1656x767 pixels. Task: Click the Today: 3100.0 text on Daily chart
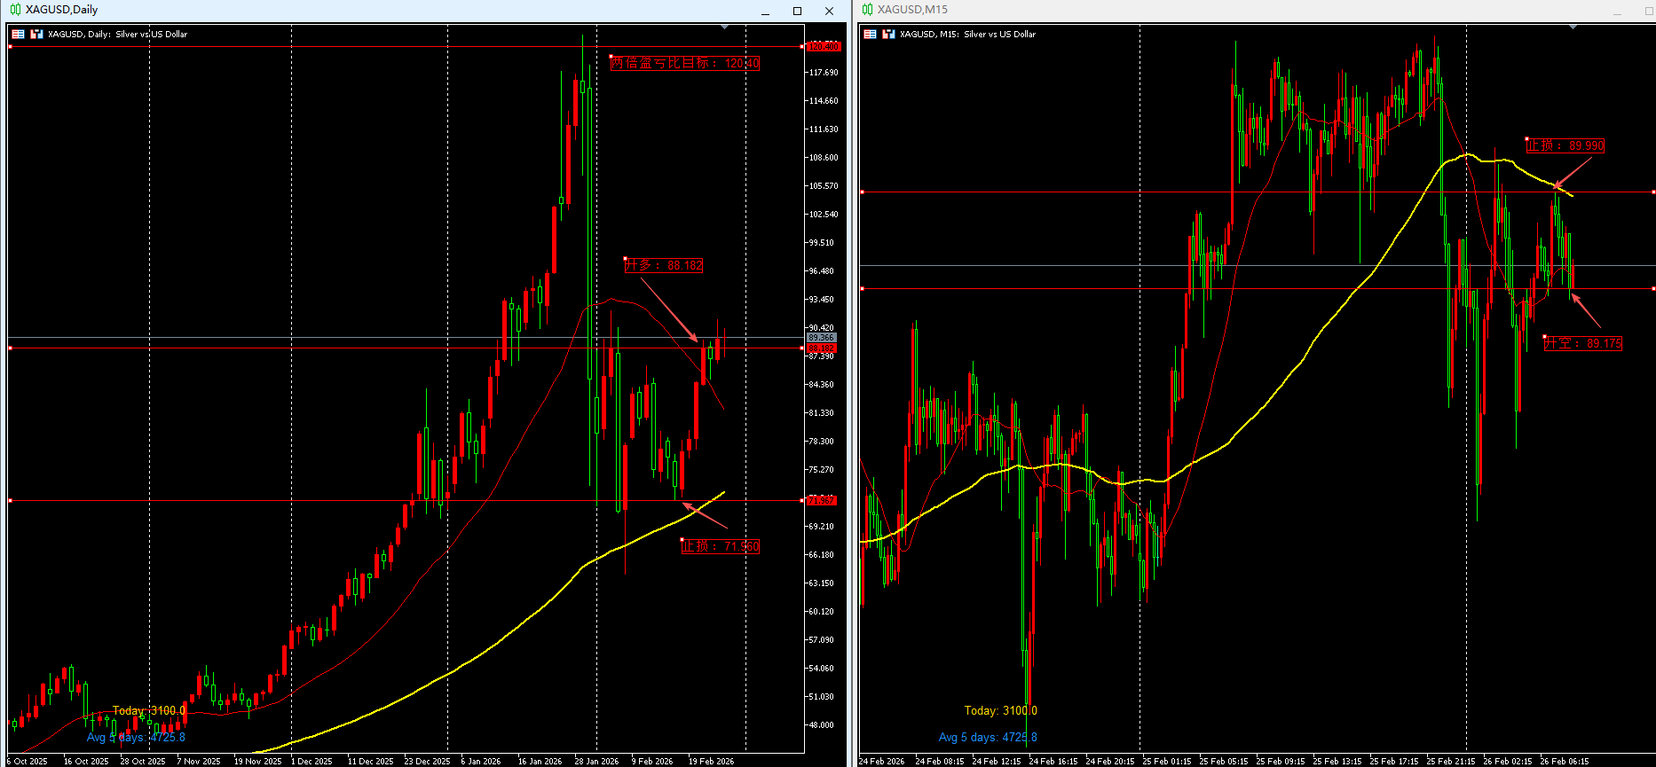pos(149,710)
